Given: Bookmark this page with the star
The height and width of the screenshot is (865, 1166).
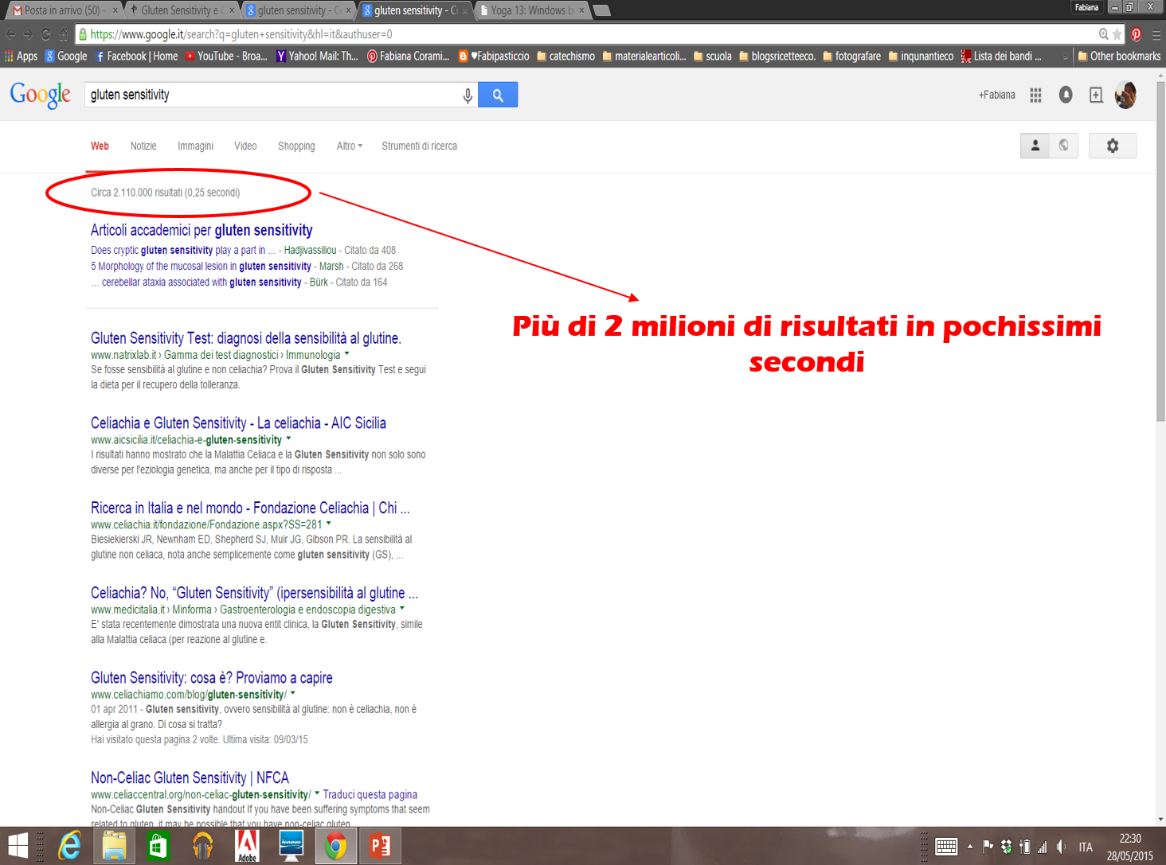Looking at the screenshot, I should pos(1117,34).
